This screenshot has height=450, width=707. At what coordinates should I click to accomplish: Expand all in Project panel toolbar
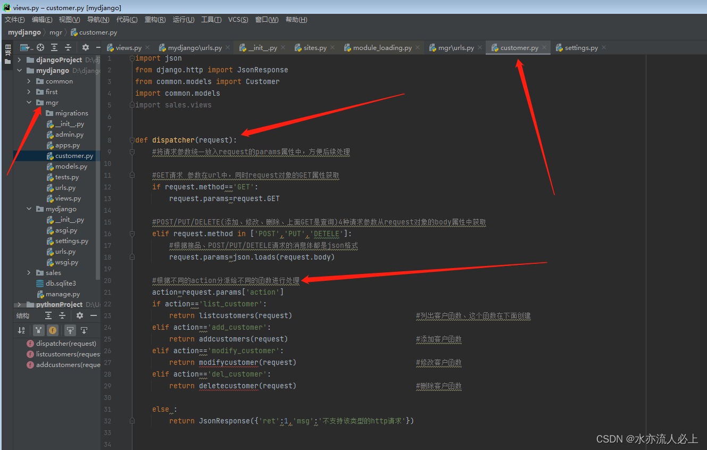click(54, 47)
